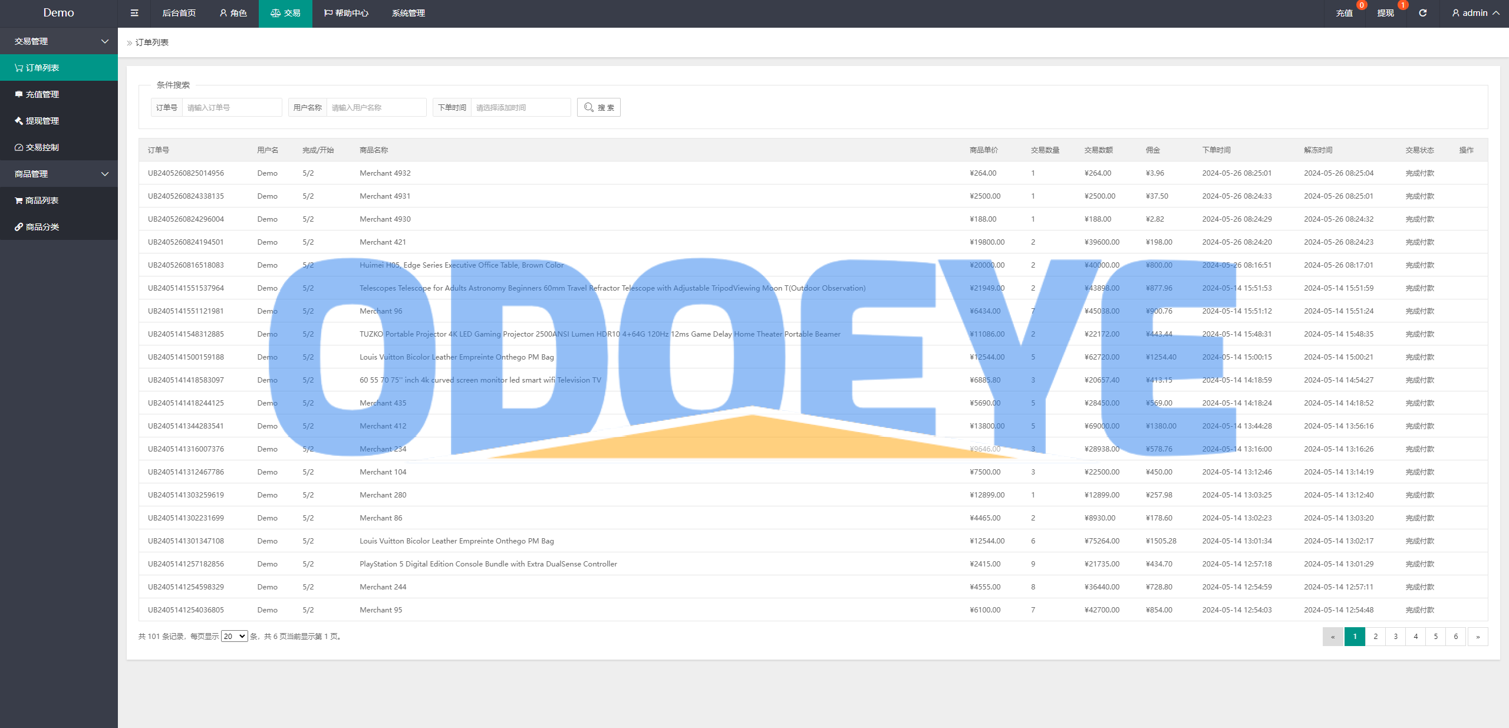1509x728 pixels.
Task: Open the 帮助中心 top menu
Action: click(347, 13)
